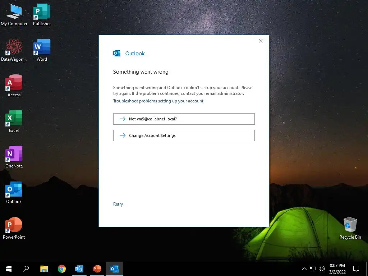Select the DataWagon desktop shortcut
Image resolution: width=368 pixels, height=276 pixels.
tap(14, 50)
